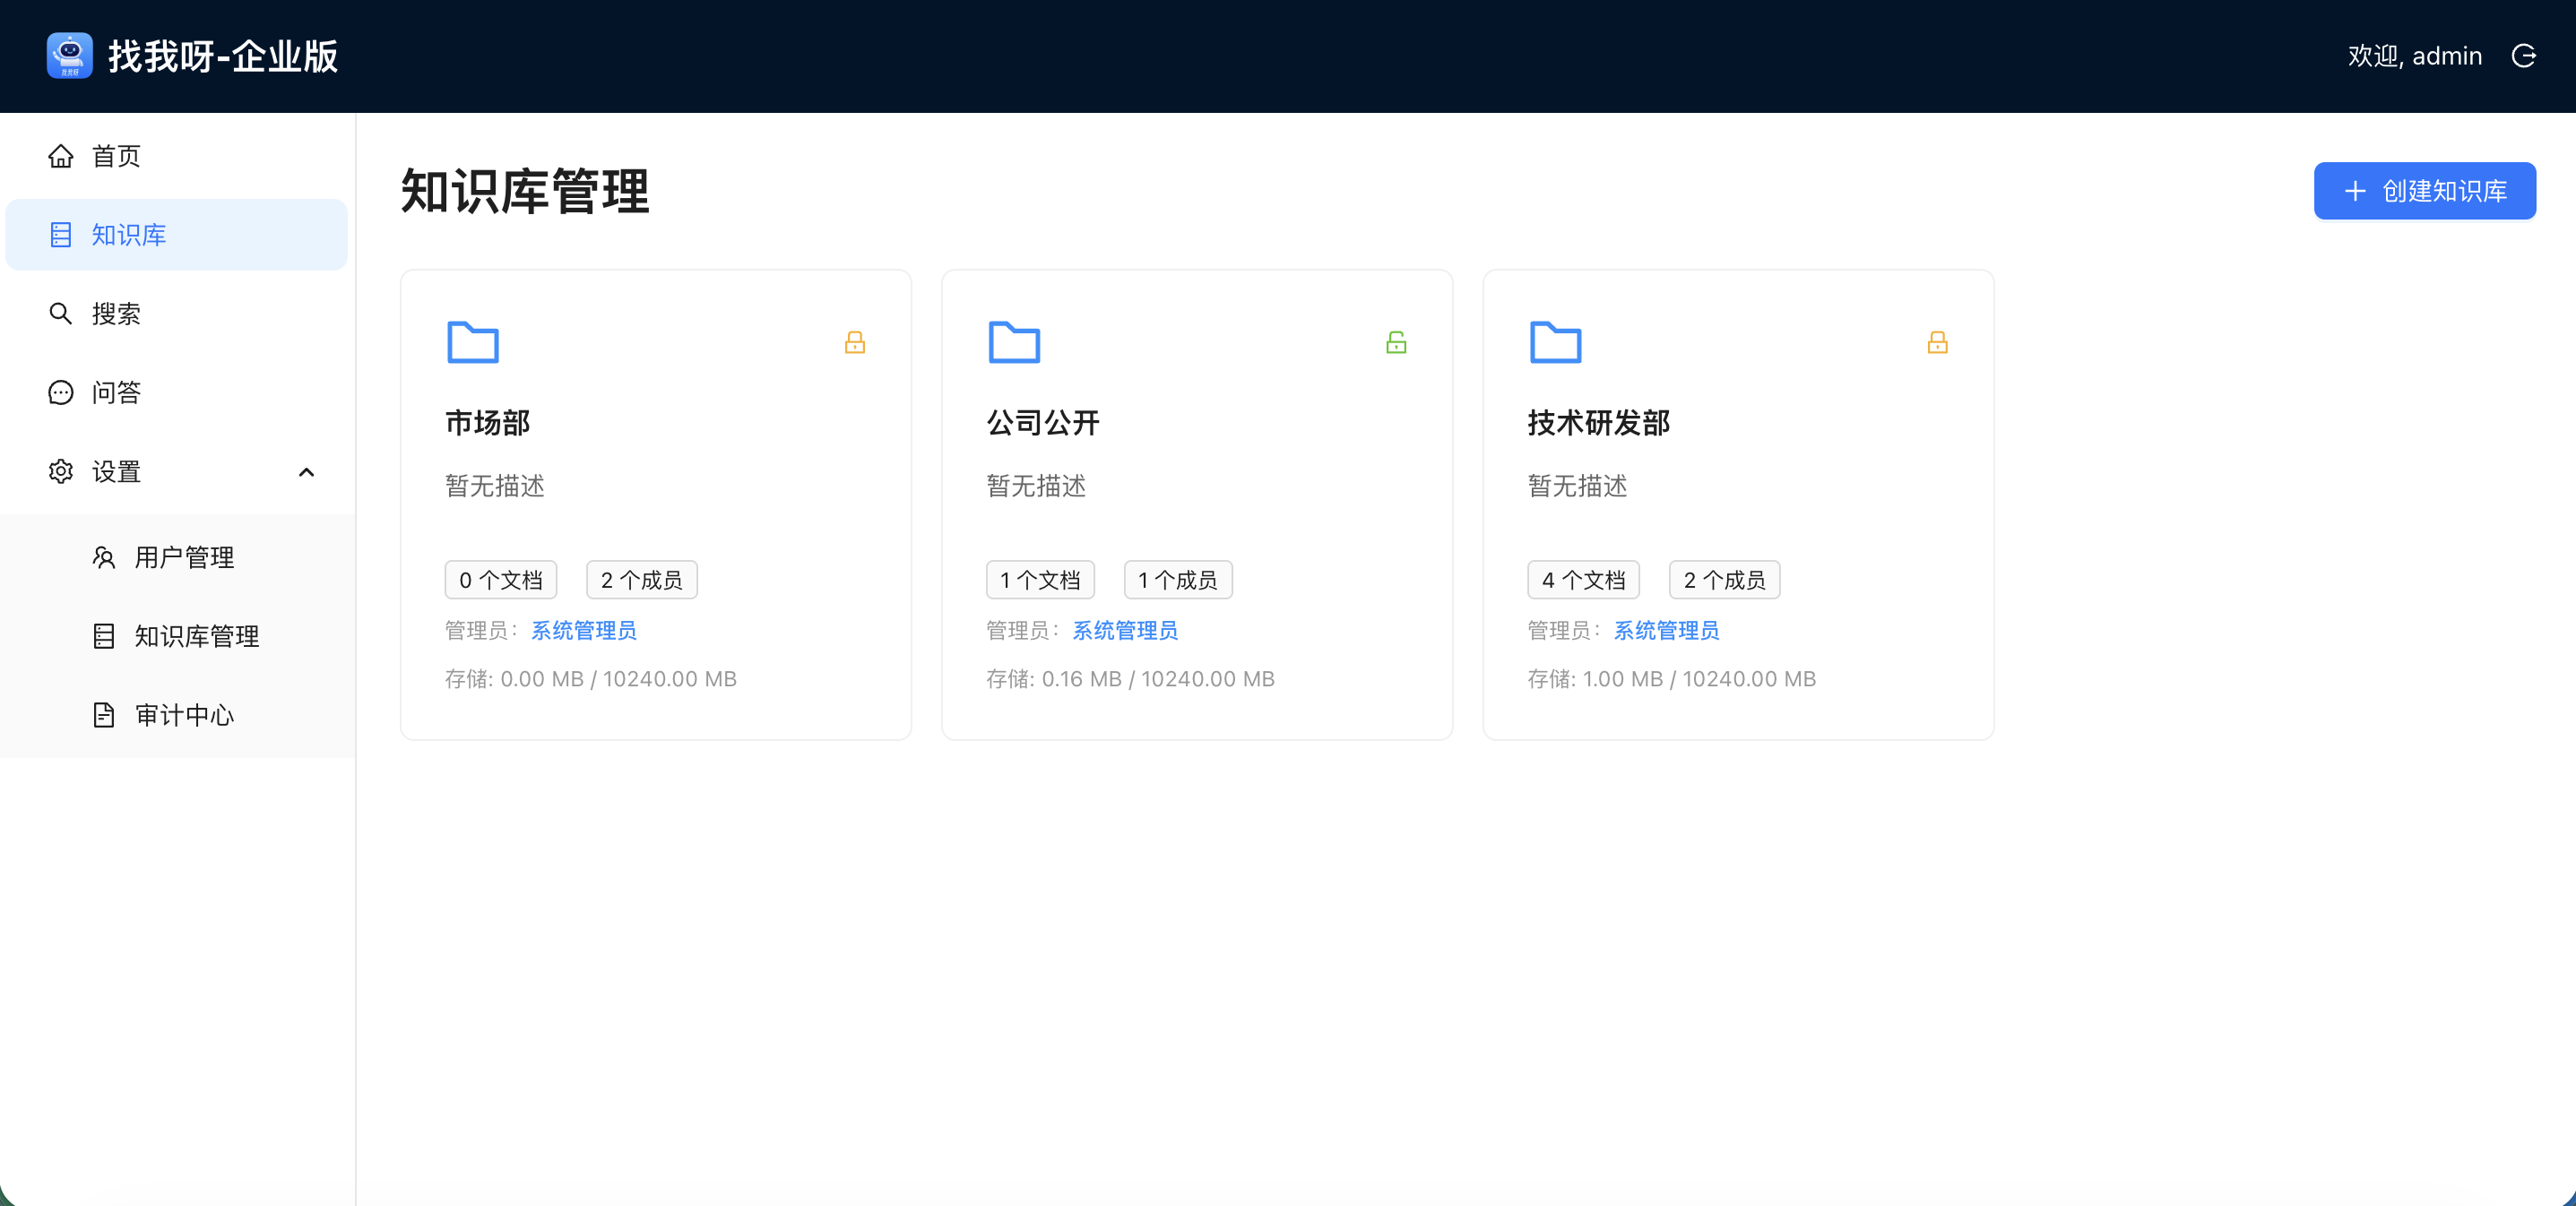The width and height of the screenshot is (2576, 1206).
Task: Click the blue folder icon on 市场部 card
Action: (x=472, y=343)
